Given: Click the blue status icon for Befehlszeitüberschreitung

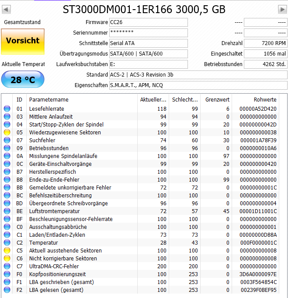Looking at the screenshot, I should click(x=7, y=195).
